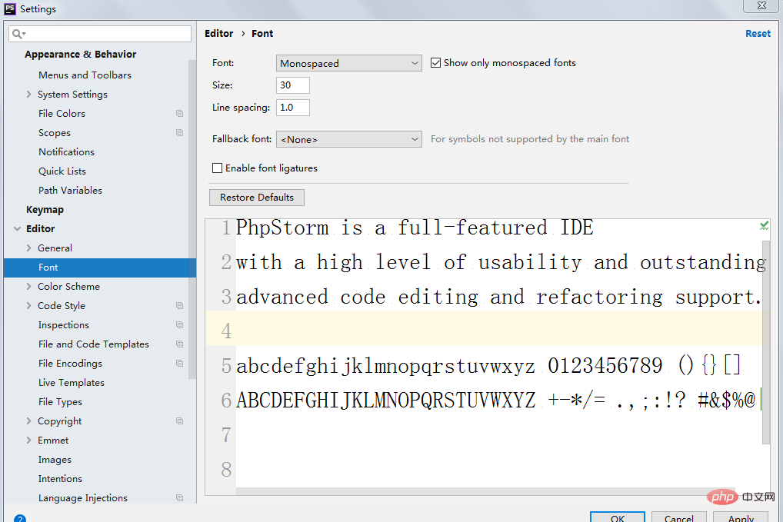Screen dimensions: 783x522
Task: Open Inspections settings
Action: click(63, 325)
